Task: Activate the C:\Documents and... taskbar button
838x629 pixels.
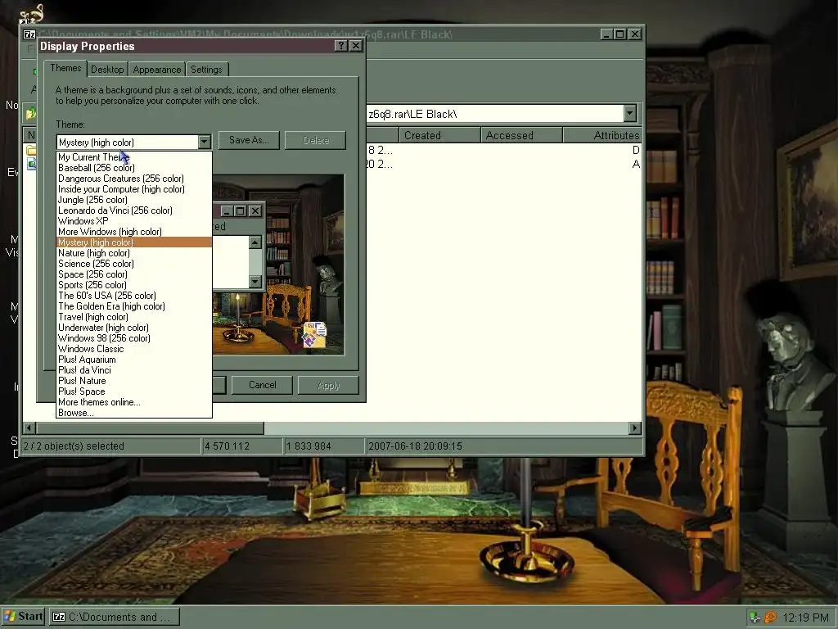Action: click(114, 618)
